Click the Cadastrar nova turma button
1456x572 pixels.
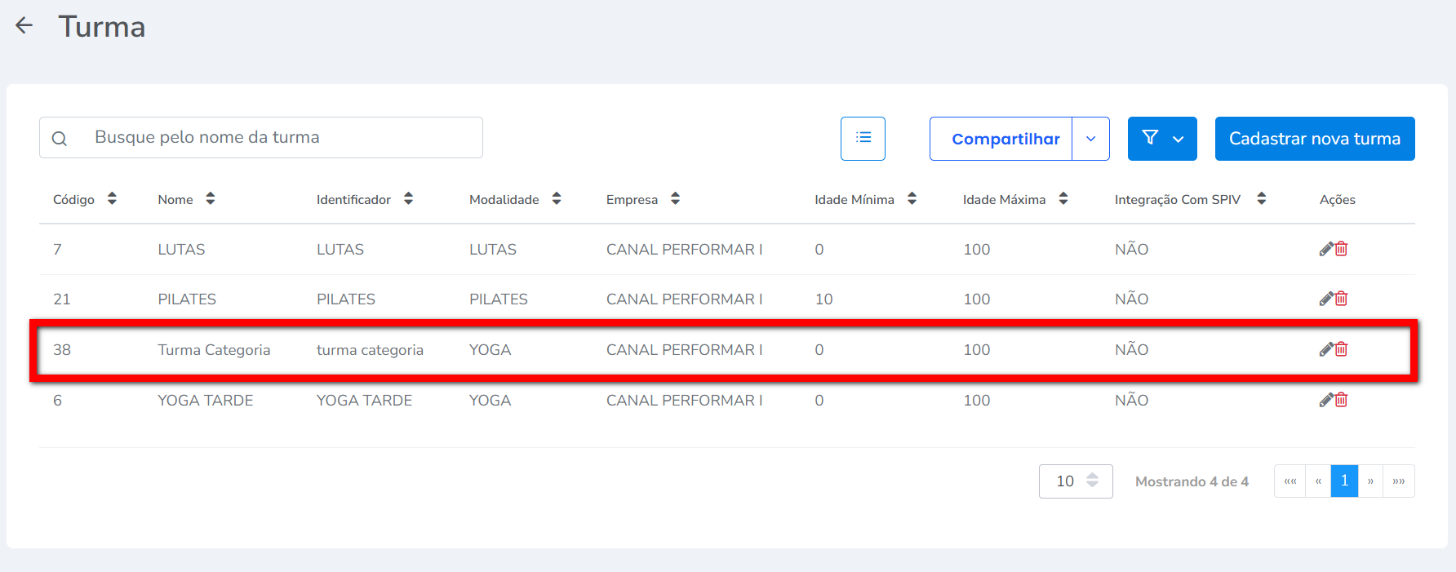[1314, 139]
